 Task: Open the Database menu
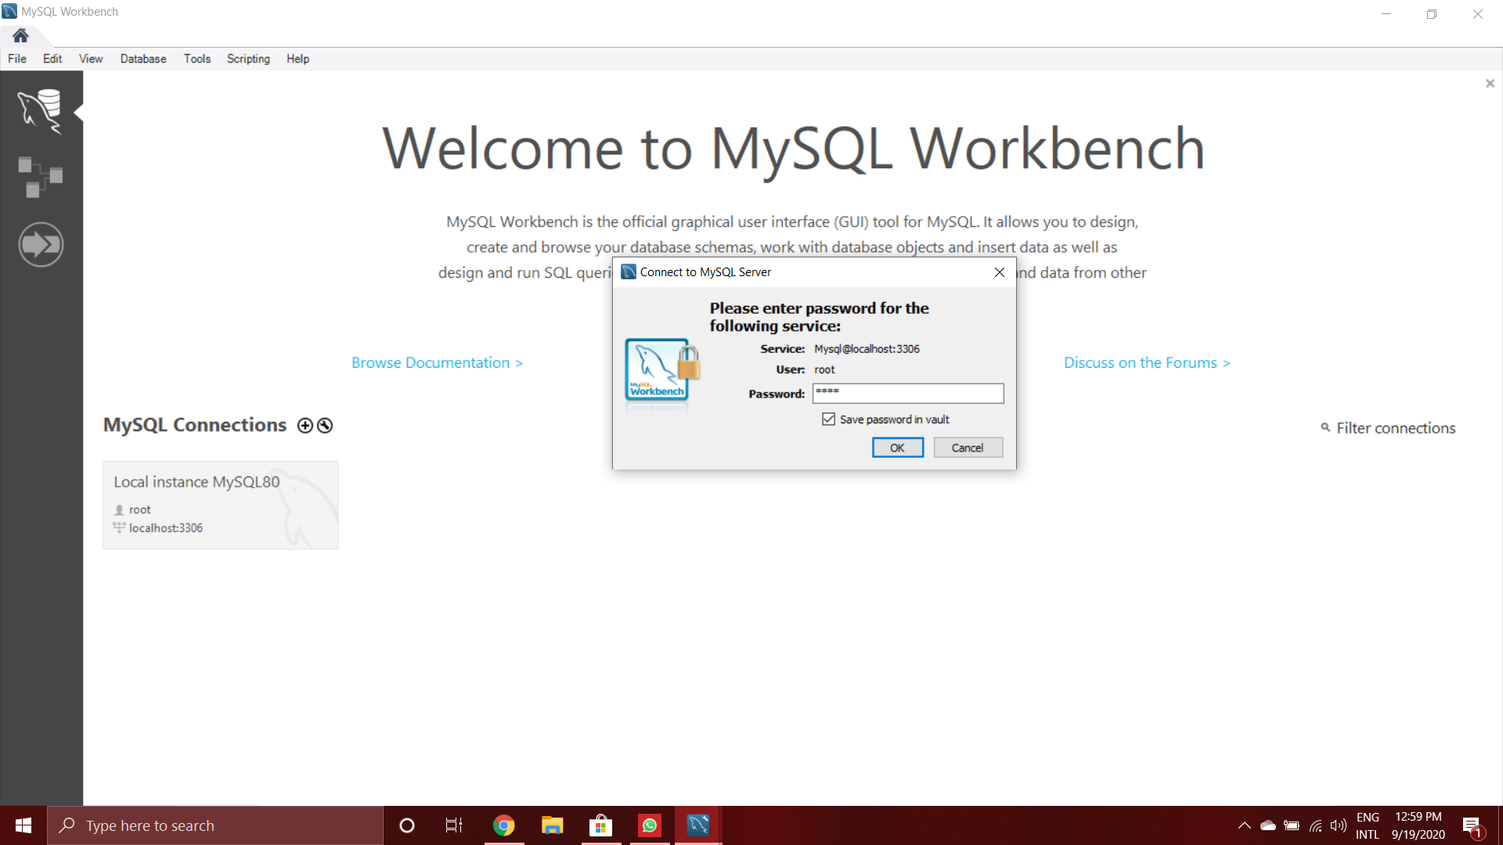143,59
